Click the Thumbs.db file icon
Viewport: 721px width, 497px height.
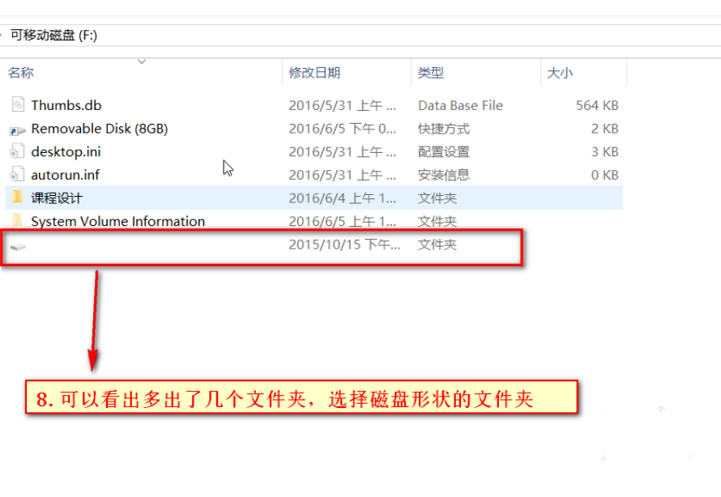point(18,104)
